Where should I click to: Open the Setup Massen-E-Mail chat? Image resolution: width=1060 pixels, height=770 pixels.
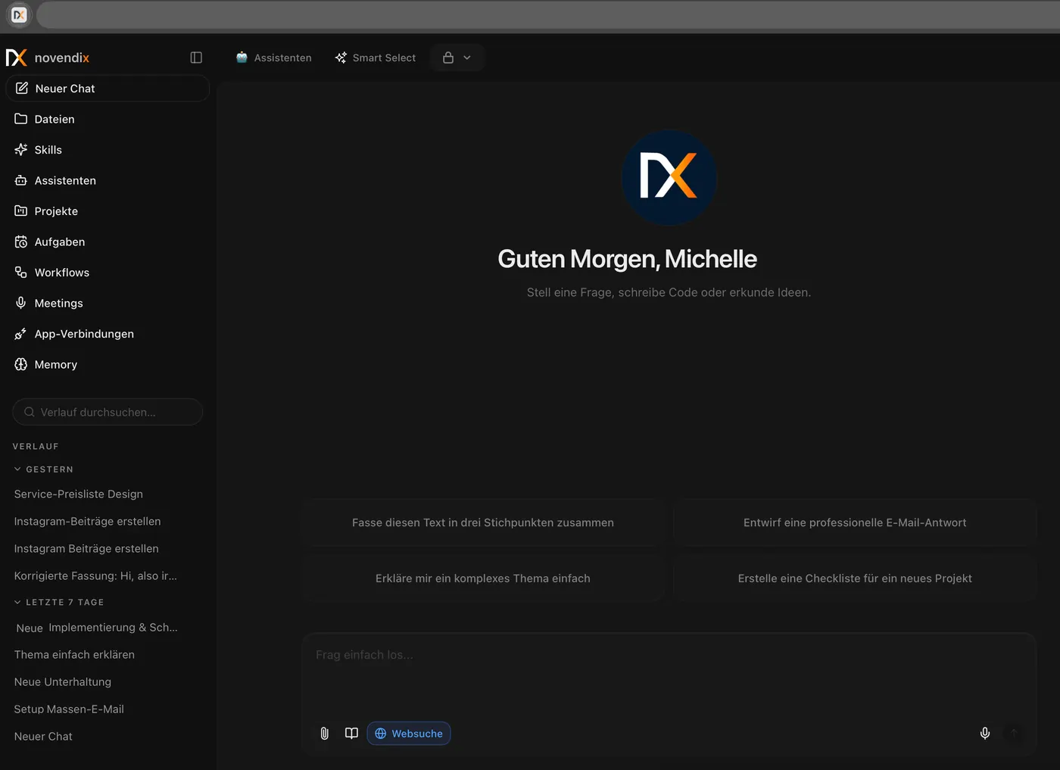coord(69,709)
